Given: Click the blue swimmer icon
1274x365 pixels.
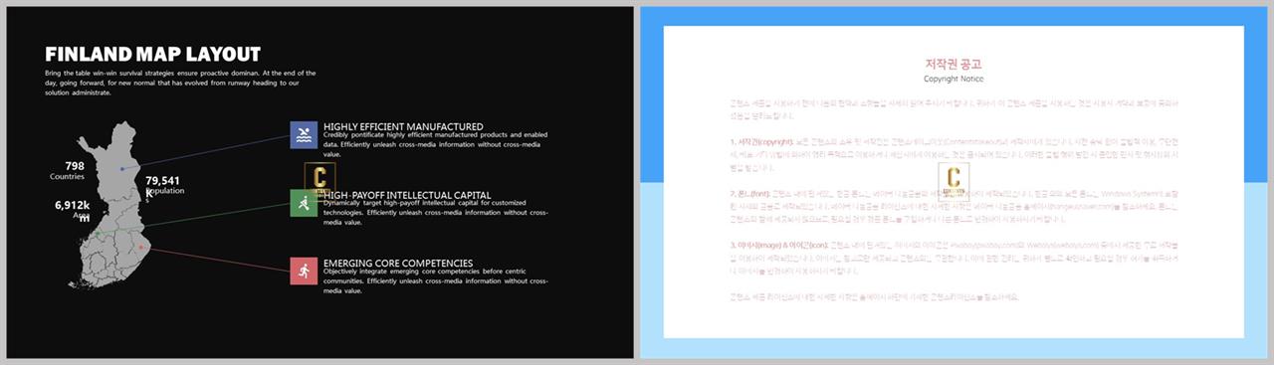Looking at the screenshot, I should point(304,135).
